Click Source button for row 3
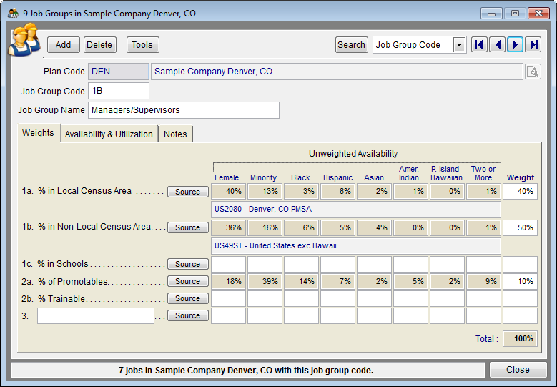557x387 pixels. click(x=187, y=315)
